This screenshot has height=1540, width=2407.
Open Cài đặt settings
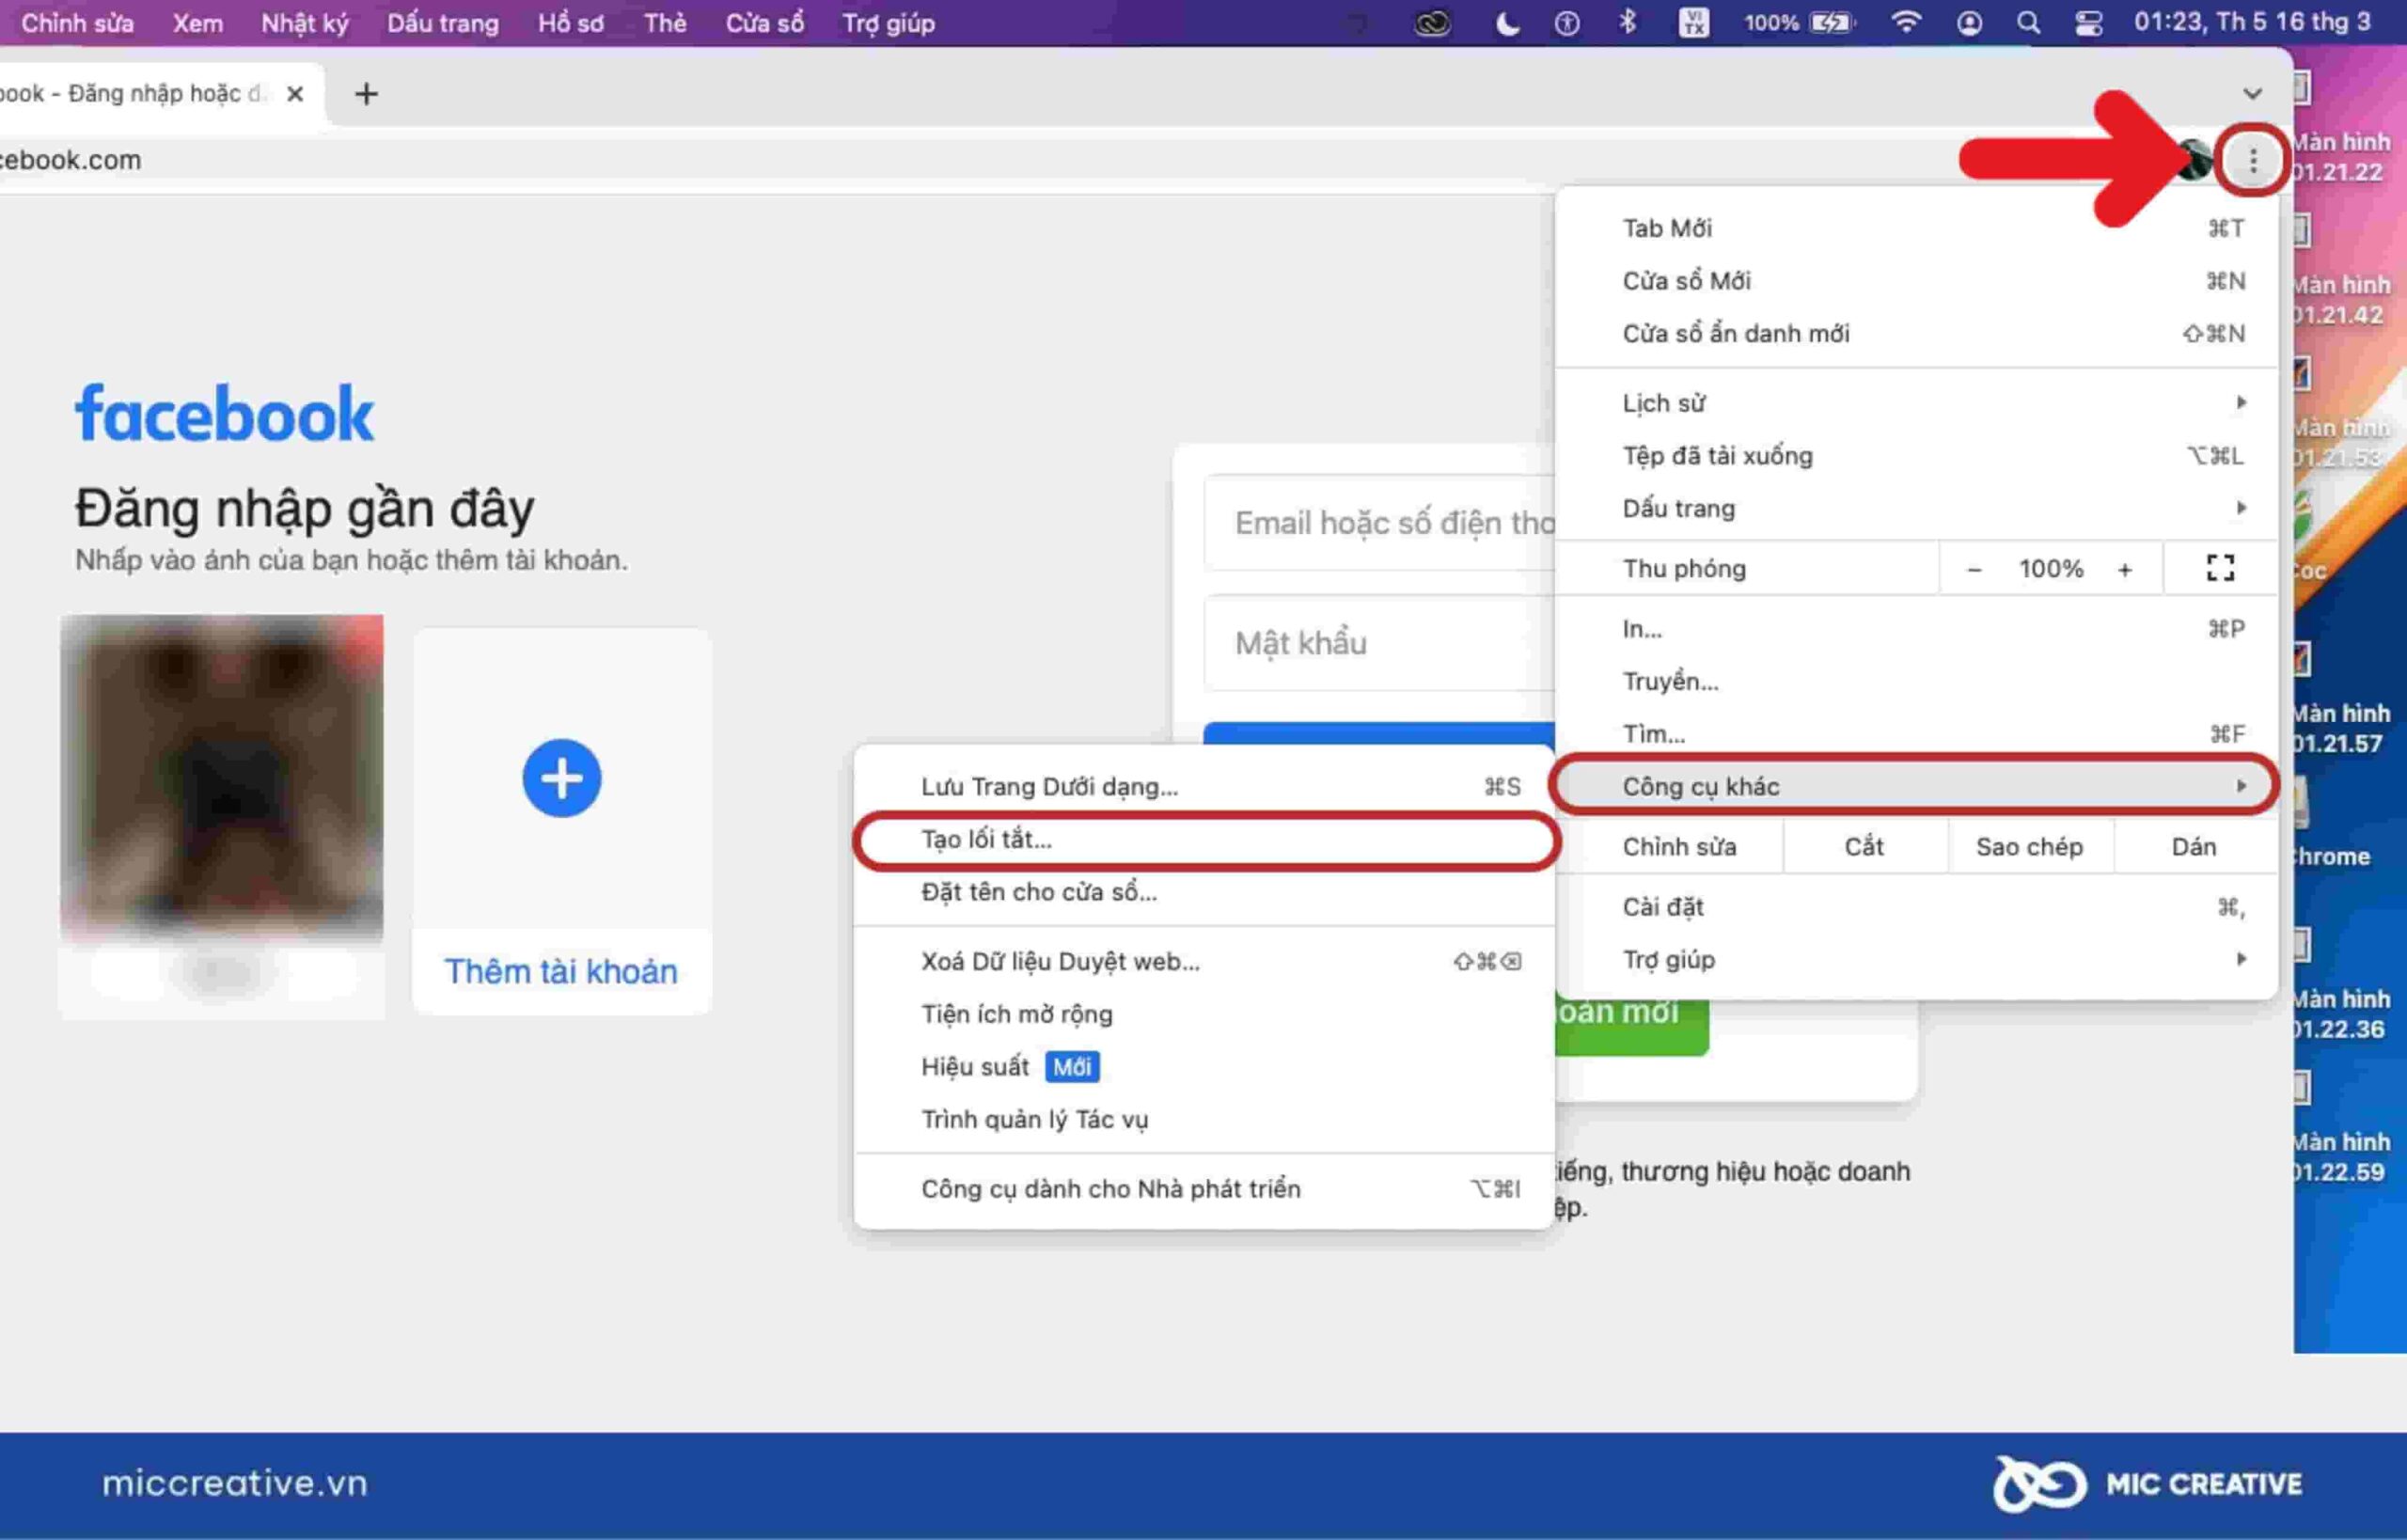coord(1916,907)
